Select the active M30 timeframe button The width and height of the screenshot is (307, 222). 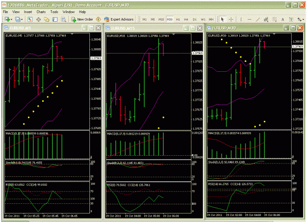point(169,19)
